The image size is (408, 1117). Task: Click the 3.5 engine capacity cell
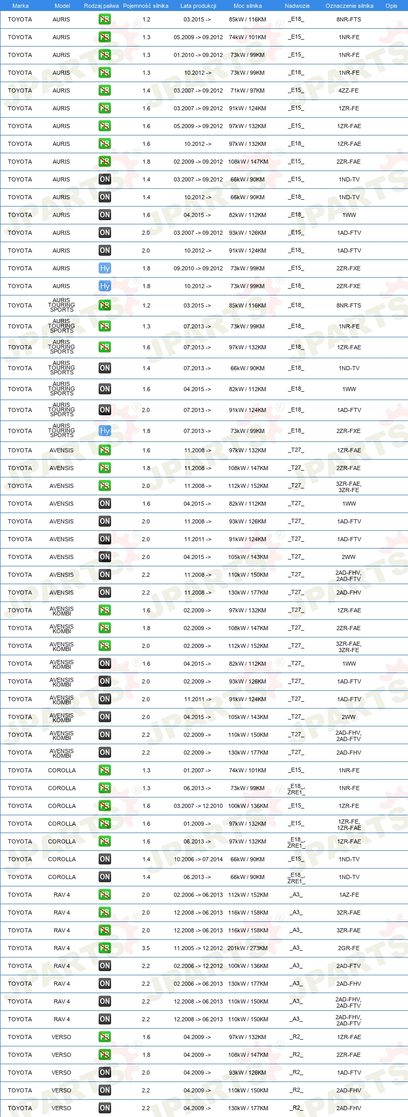[146, 948]
